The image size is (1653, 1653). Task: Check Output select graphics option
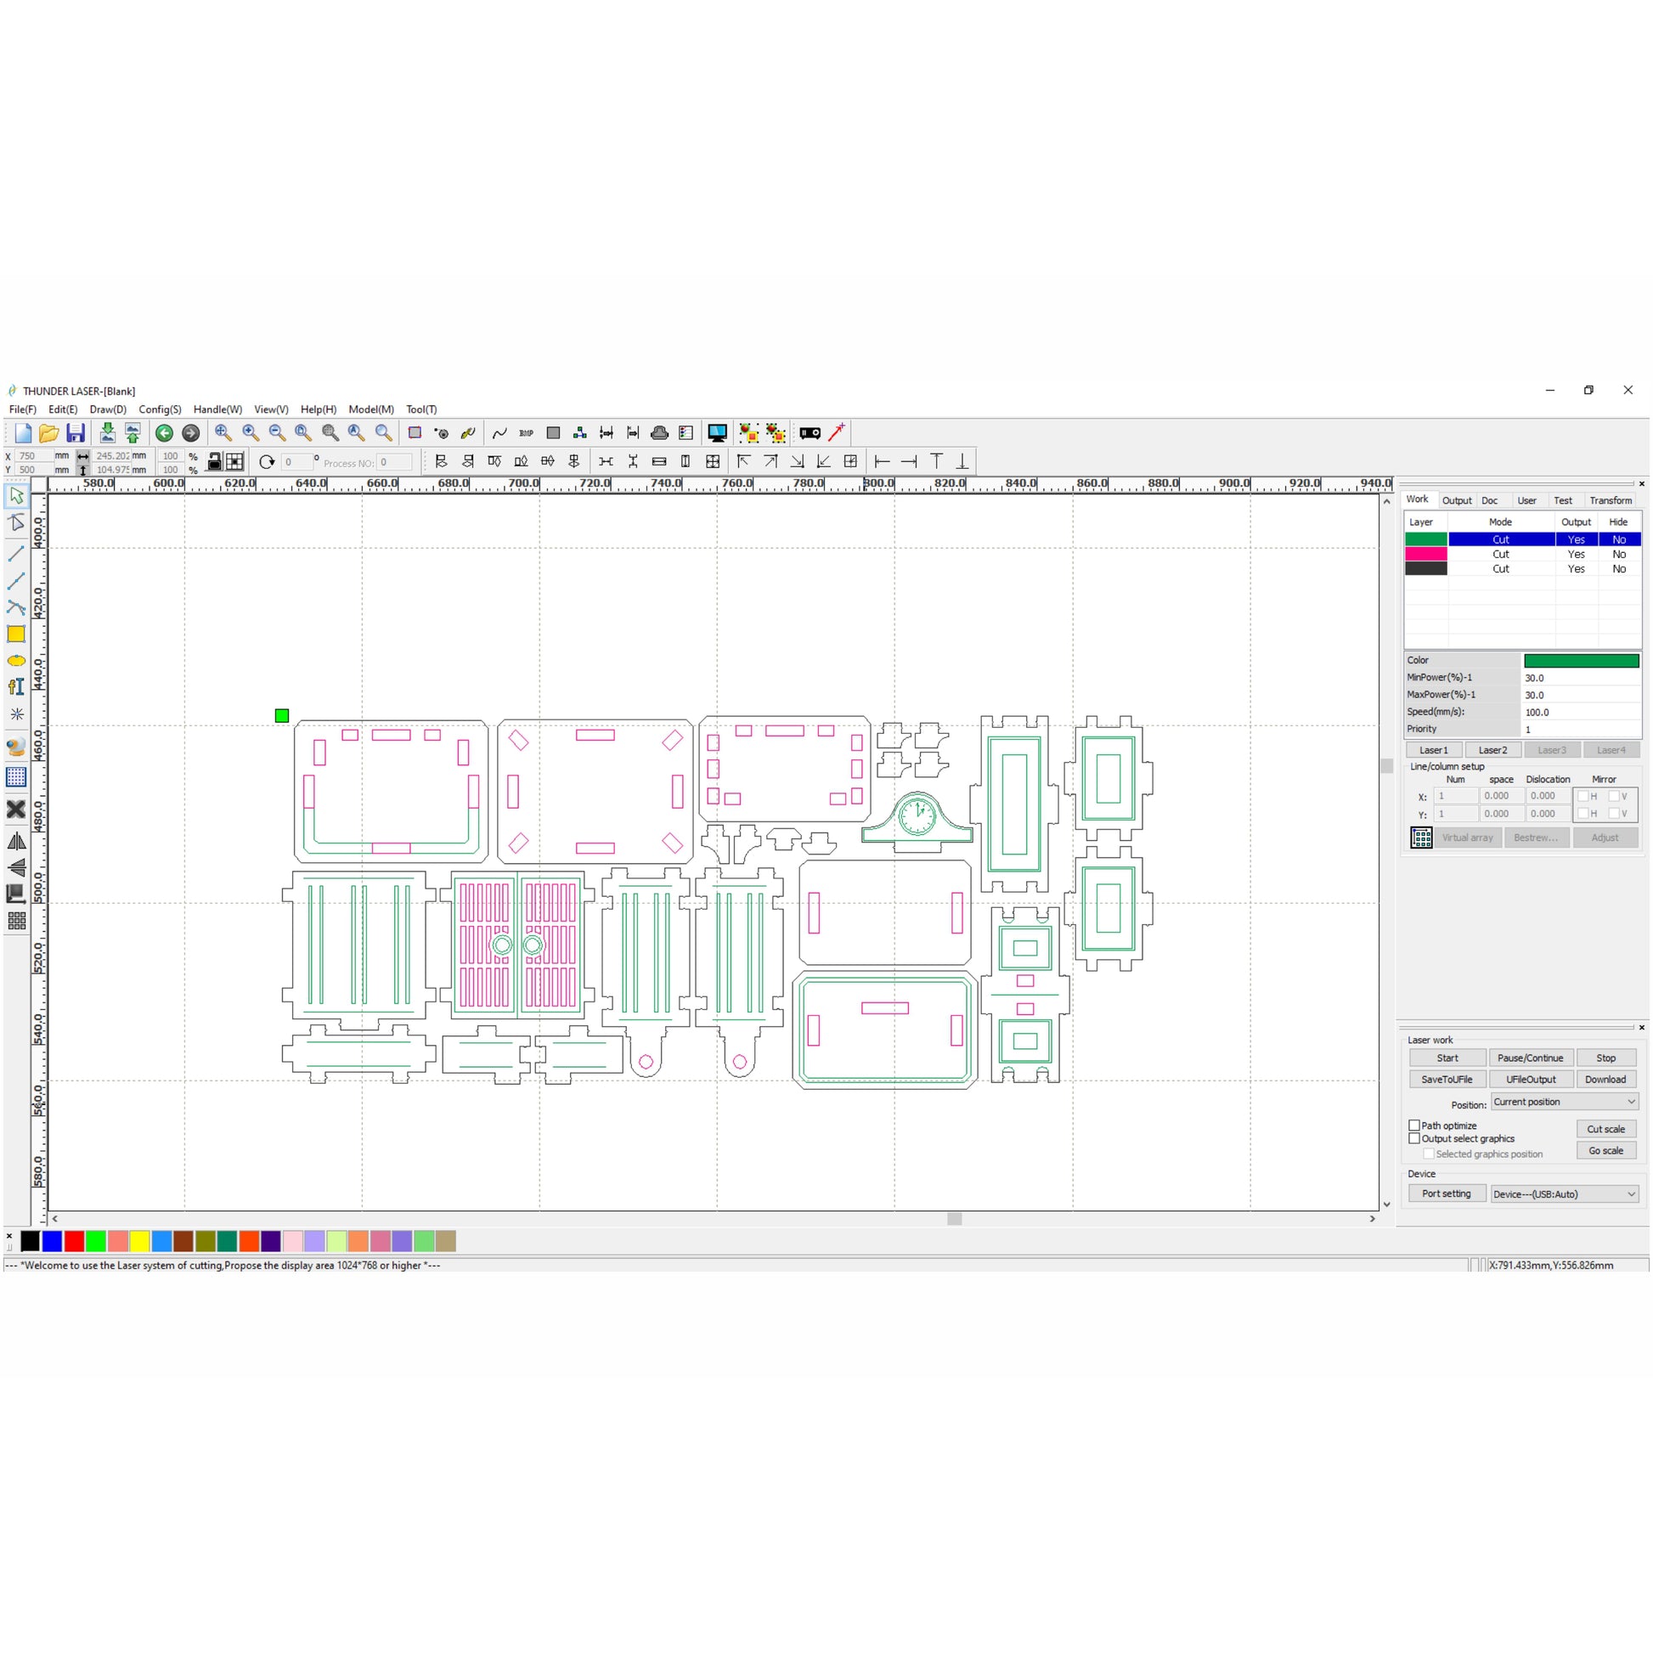[1414, 1138]
